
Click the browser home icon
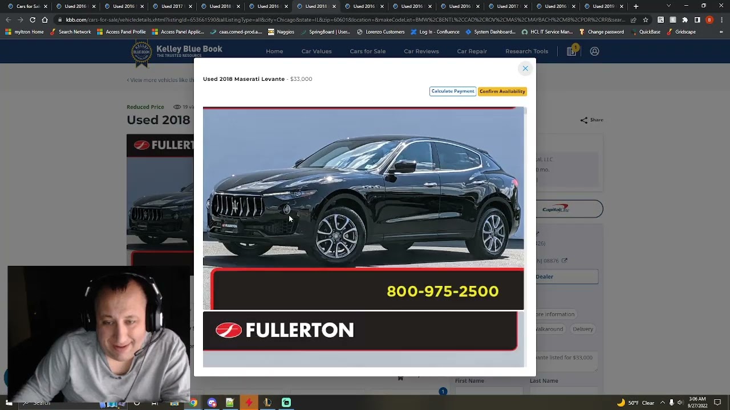(45, 19)
